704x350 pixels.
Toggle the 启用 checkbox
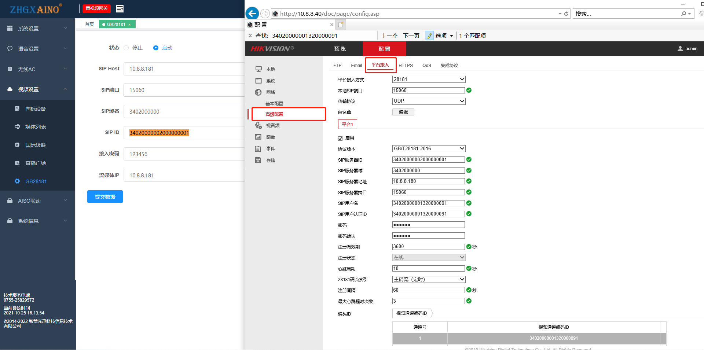[x=340, y=139]
